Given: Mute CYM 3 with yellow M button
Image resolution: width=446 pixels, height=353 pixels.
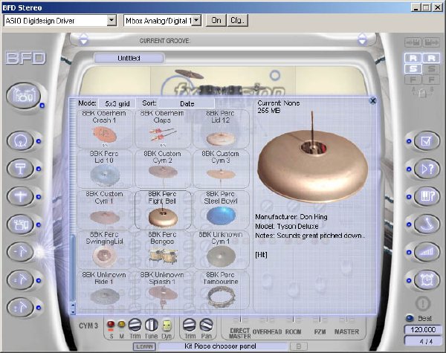Looking at the screenshot, I should 121,324.
